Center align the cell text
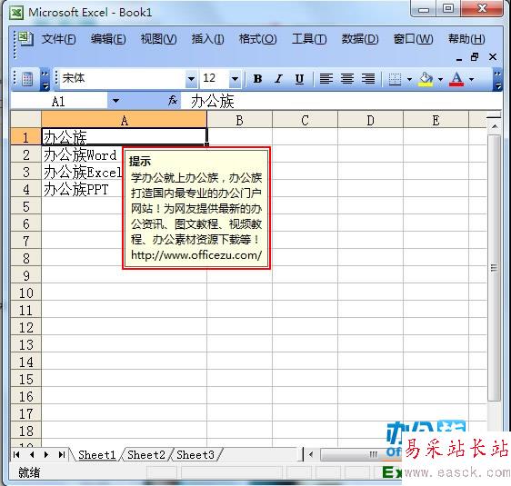Screen dimensions: 511x486 [347, 78]
